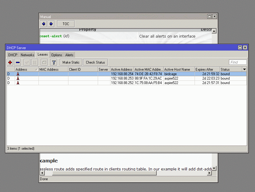Maximize the Manual window
The width and height of the screenshot is (255, 192).
210,16
